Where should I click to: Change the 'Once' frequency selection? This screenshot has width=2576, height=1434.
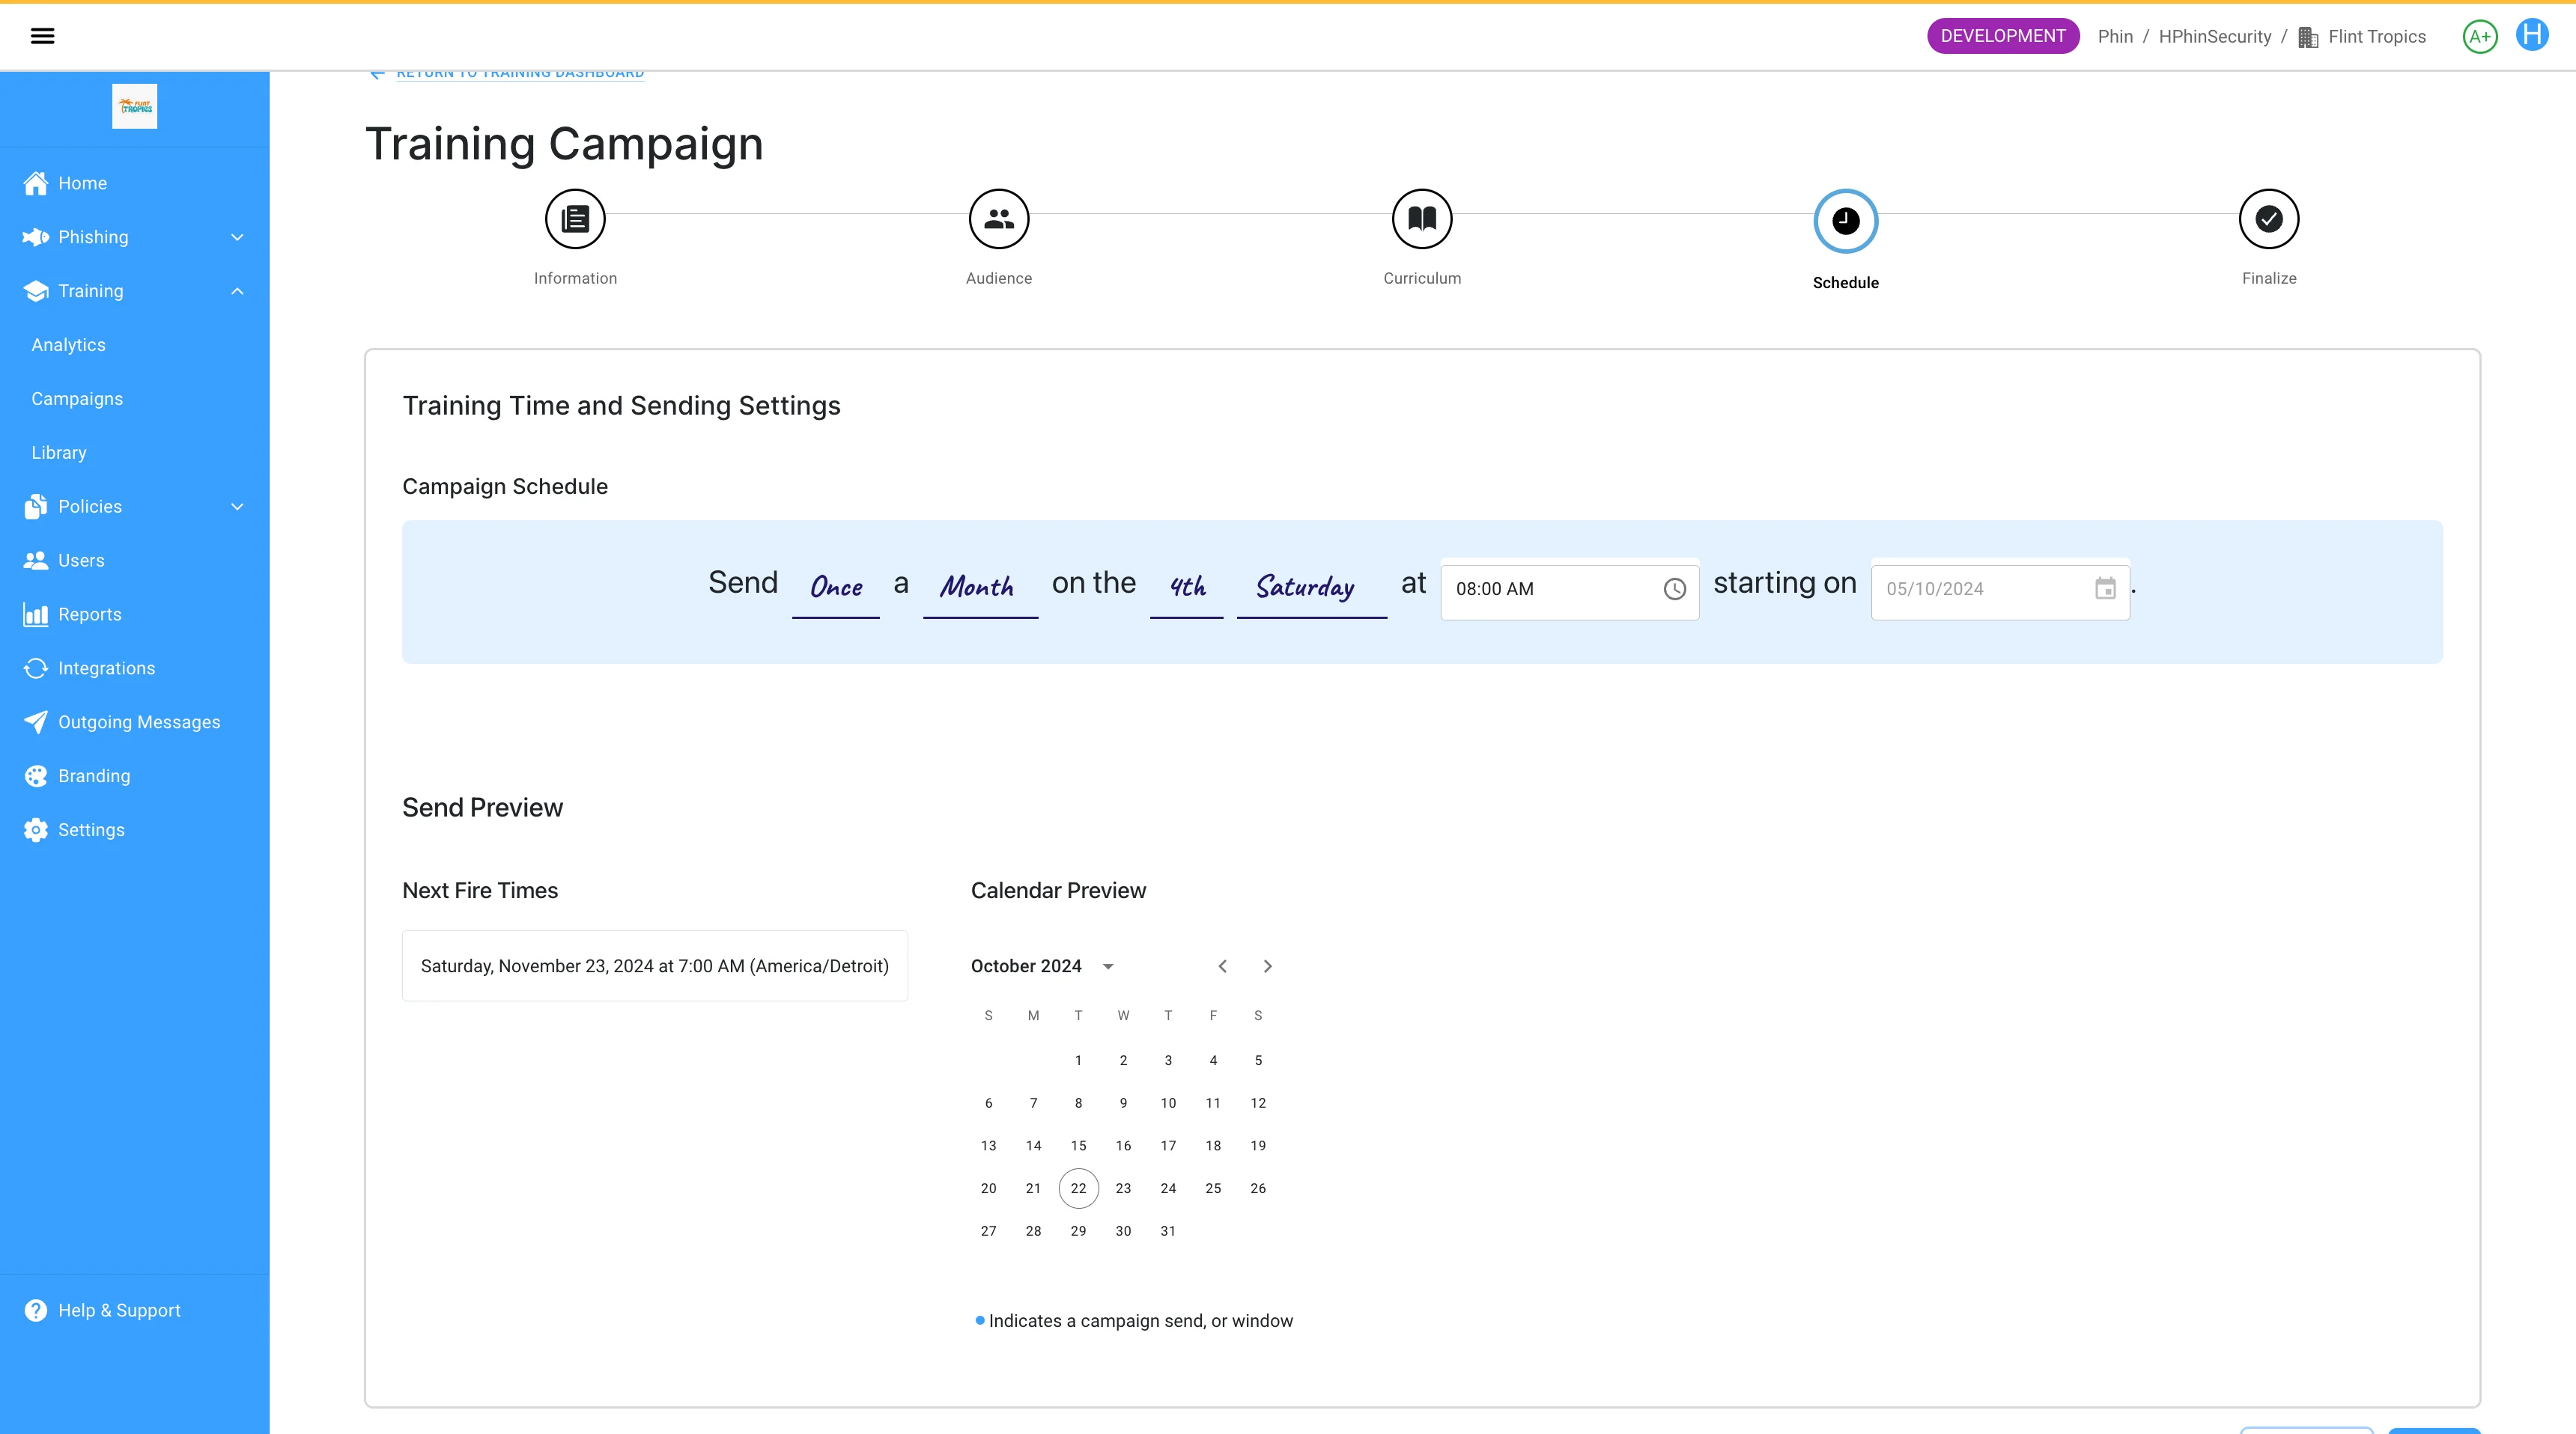[x=836, y=588]
